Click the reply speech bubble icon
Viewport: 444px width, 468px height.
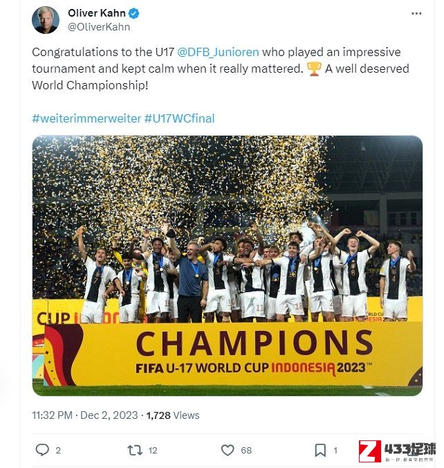click(42, 450)
